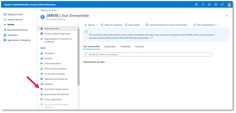Click Gérer les locataires text button
Viewport: 236px width, 113px height.
[x=113, y=25]
